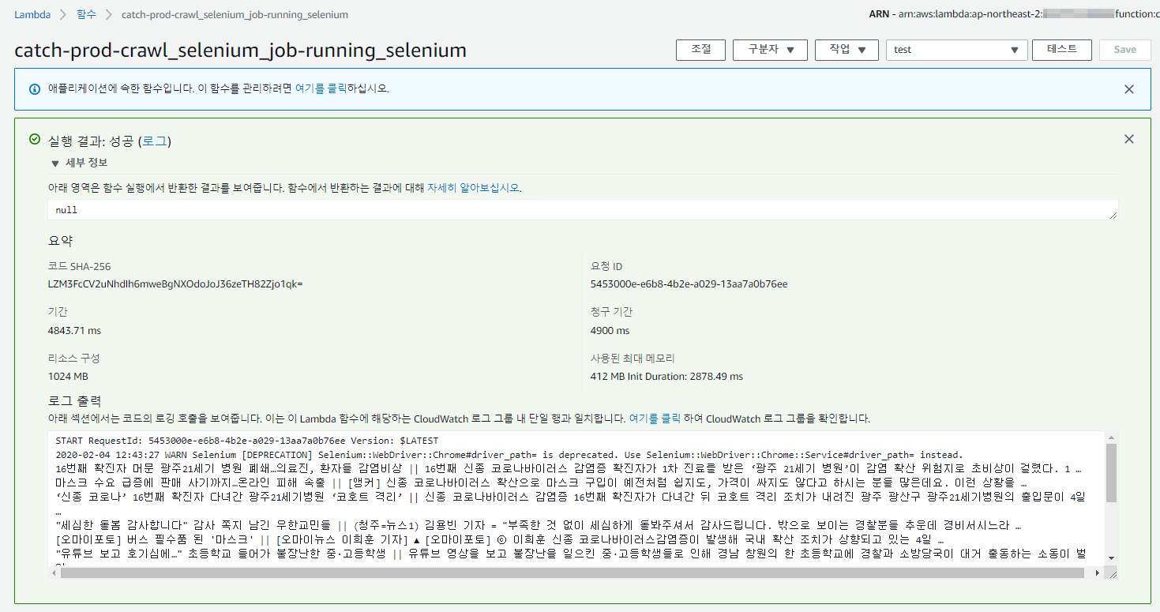
Task: Click the 요약 section heading
Action: tap(60, 241)
